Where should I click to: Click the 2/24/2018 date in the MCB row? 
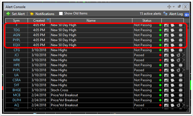coord(39,95)
